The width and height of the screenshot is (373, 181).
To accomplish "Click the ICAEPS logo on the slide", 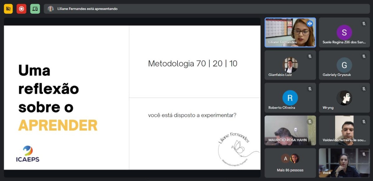I will point(28,154).
